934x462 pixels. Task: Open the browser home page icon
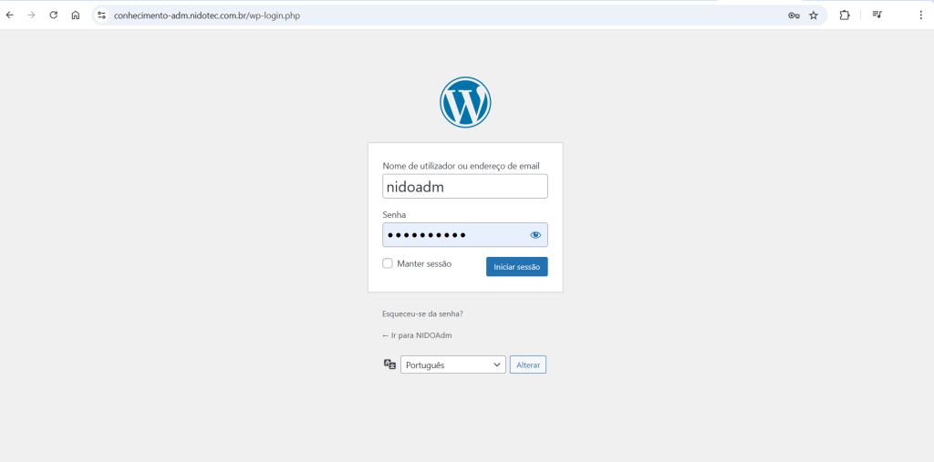[x=76, y=15]
